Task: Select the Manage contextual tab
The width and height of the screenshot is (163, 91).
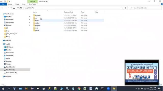Action: 32,1
